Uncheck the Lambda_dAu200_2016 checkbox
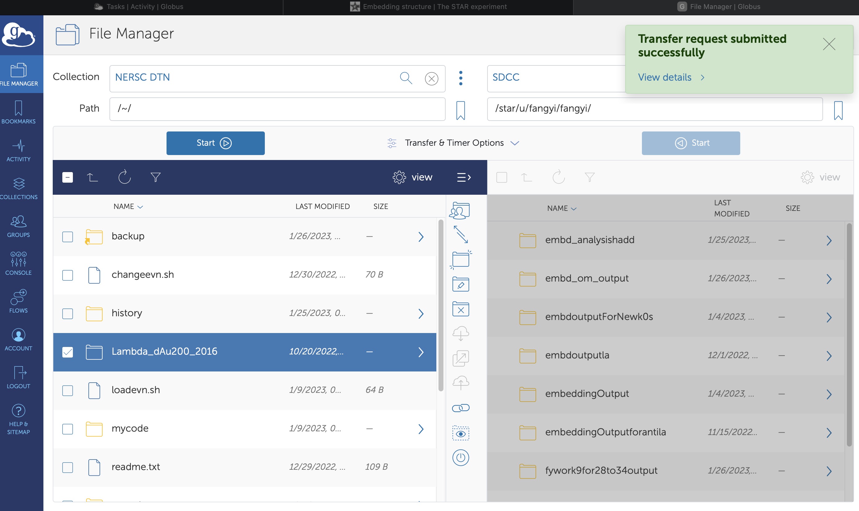The width and height of the screenshot is (859, 511). tap(68, 352)
